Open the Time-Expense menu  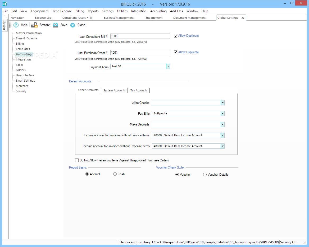coord(62,11)
